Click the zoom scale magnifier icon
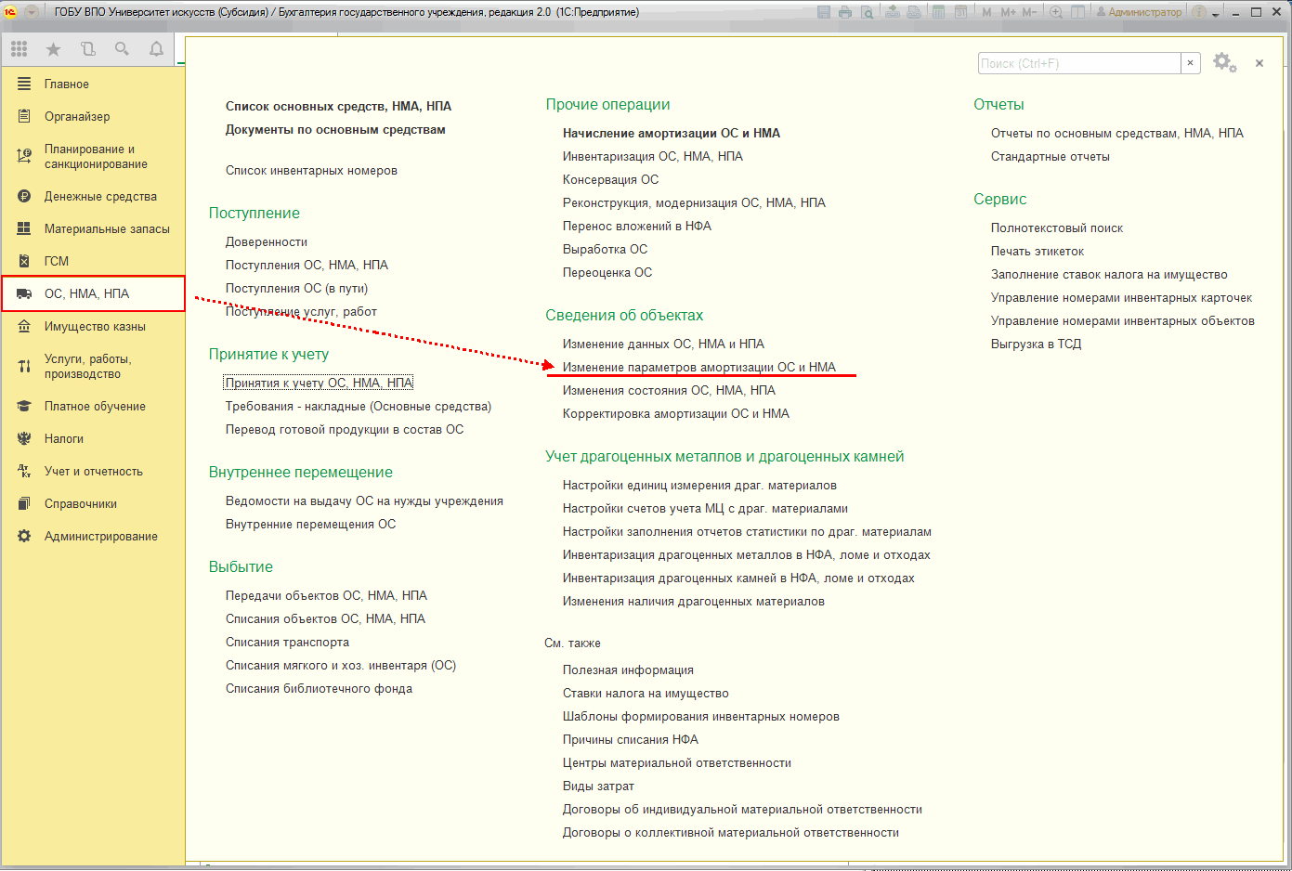 point(1056,12)
